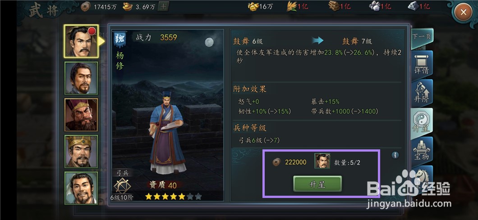The width and height of the screenshot is (478, 220).
Task: Click the 魏 faction banner icon
Action: tap(120, 39)
